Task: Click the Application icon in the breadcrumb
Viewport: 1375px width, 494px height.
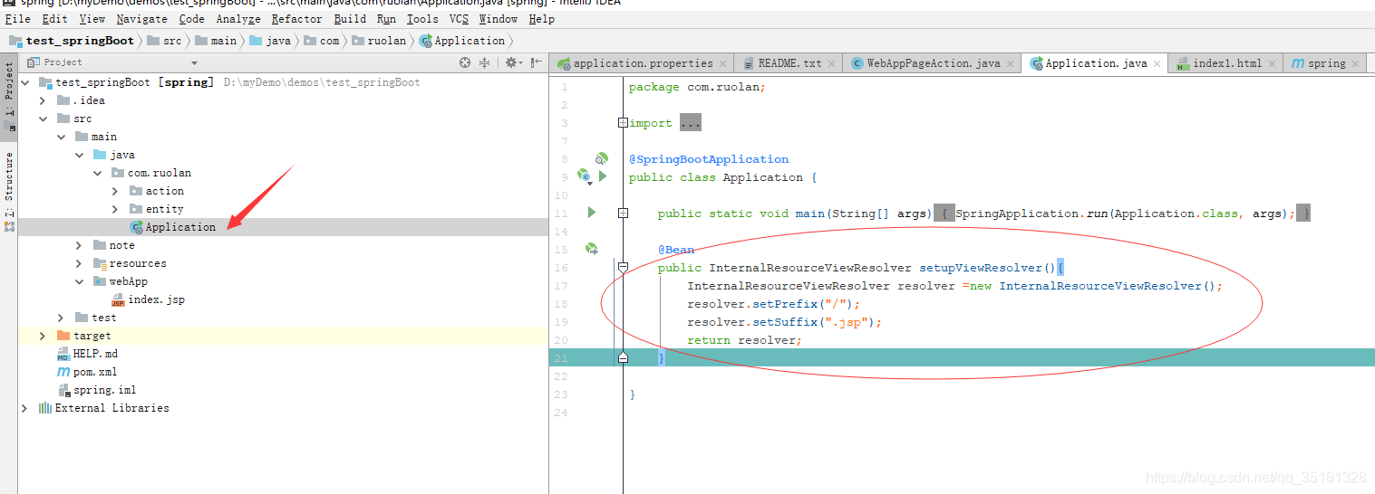Action: click(x=425, y=41)
